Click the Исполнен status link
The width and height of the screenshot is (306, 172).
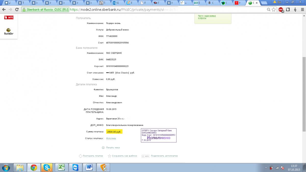[x=111, y=138]
